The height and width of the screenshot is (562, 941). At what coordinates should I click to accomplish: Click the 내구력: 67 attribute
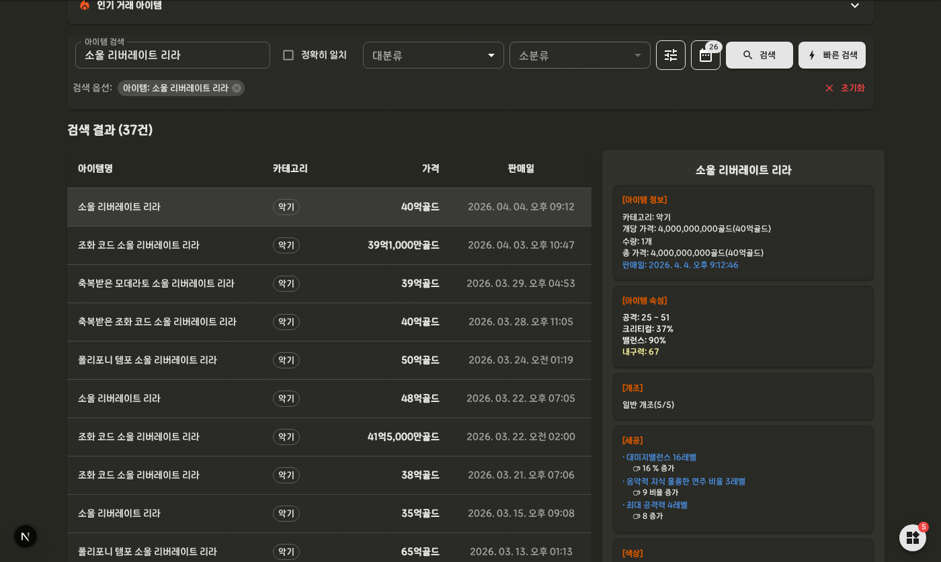[x=641, y=352]
